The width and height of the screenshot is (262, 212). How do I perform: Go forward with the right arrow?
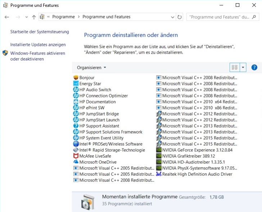point(18,17)
